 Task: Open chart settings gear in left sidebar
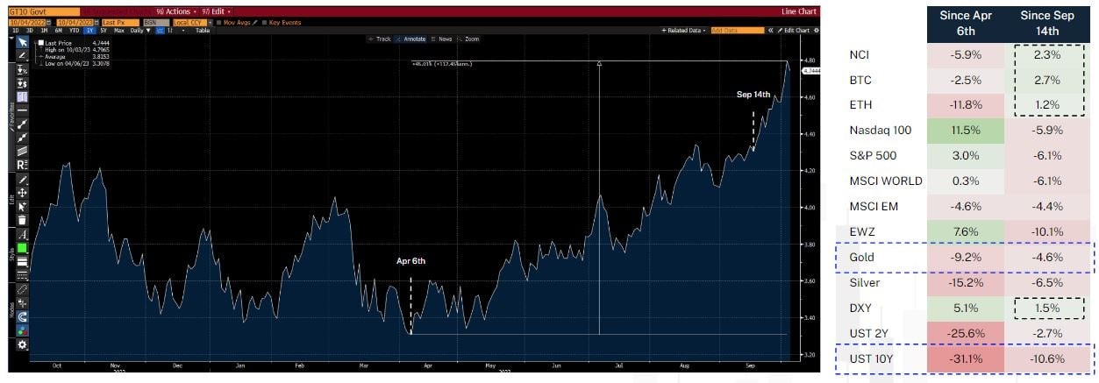22,344
